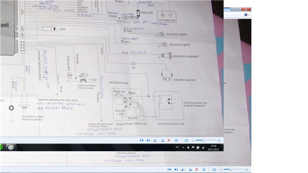Open the clock showing 22:56
This screenshot has width=308, height=173.
pyautogui.click(x=214, y=148)
